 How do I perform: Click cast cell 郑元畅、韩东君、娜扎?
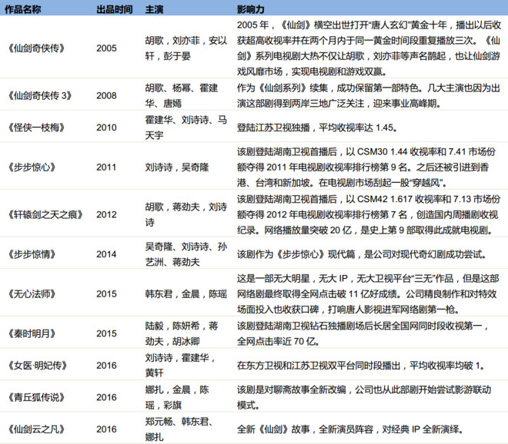point(179,429)
